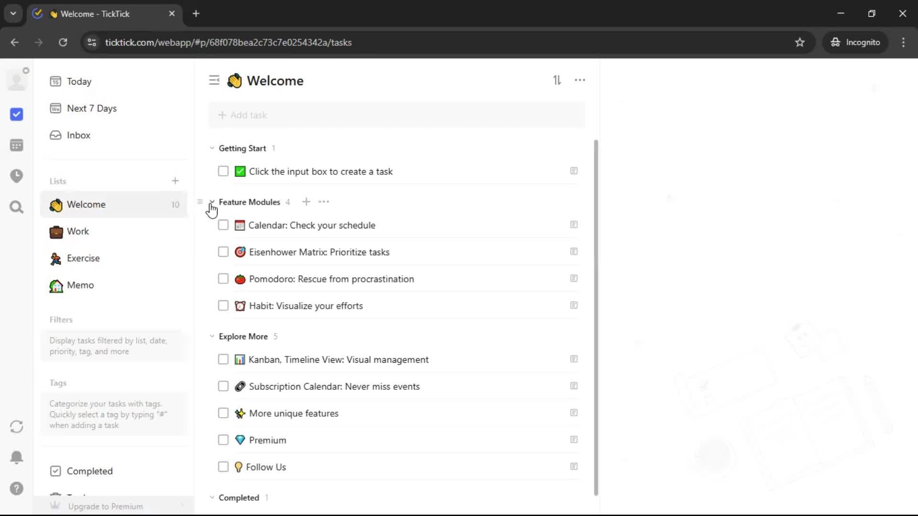
Task: Open the Help question mark icon
Action: 16,488
